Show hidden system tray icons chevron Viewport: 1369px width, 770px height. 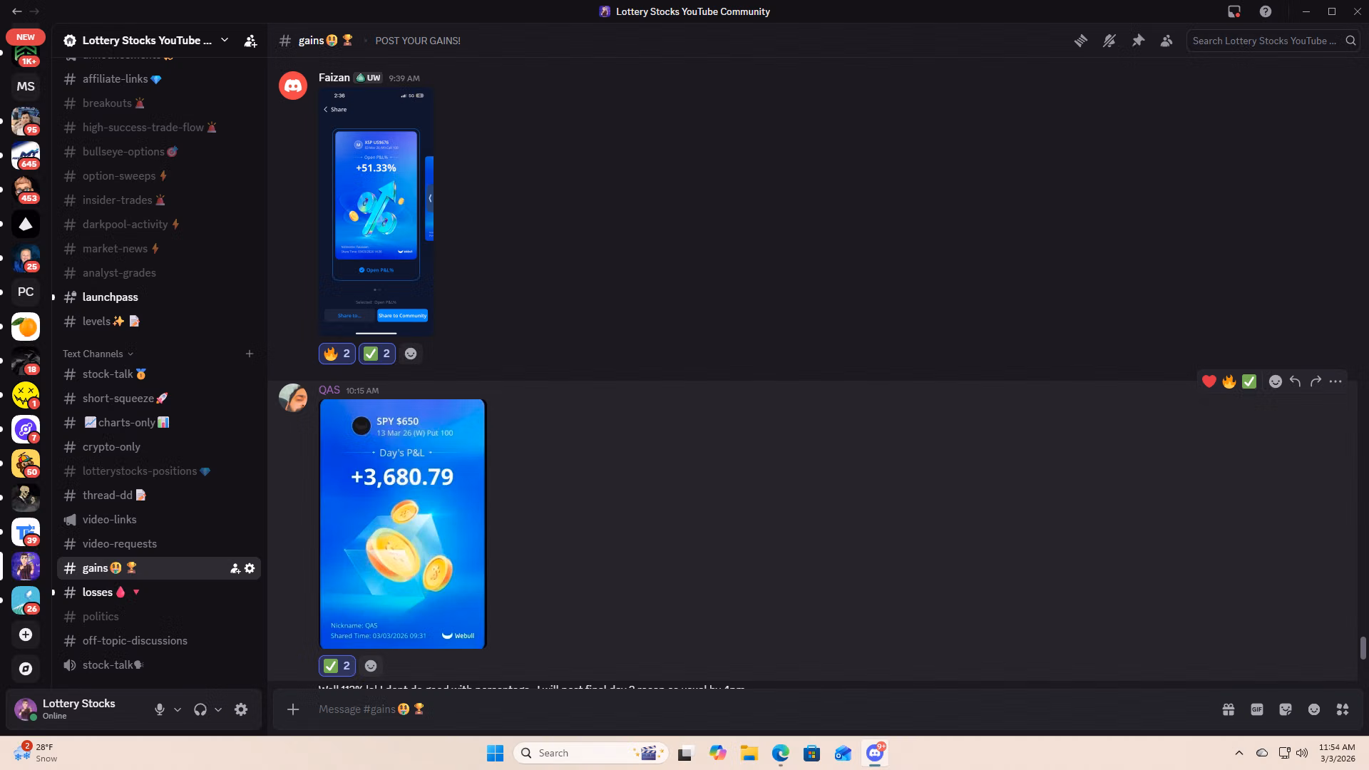click(1239, 753)
